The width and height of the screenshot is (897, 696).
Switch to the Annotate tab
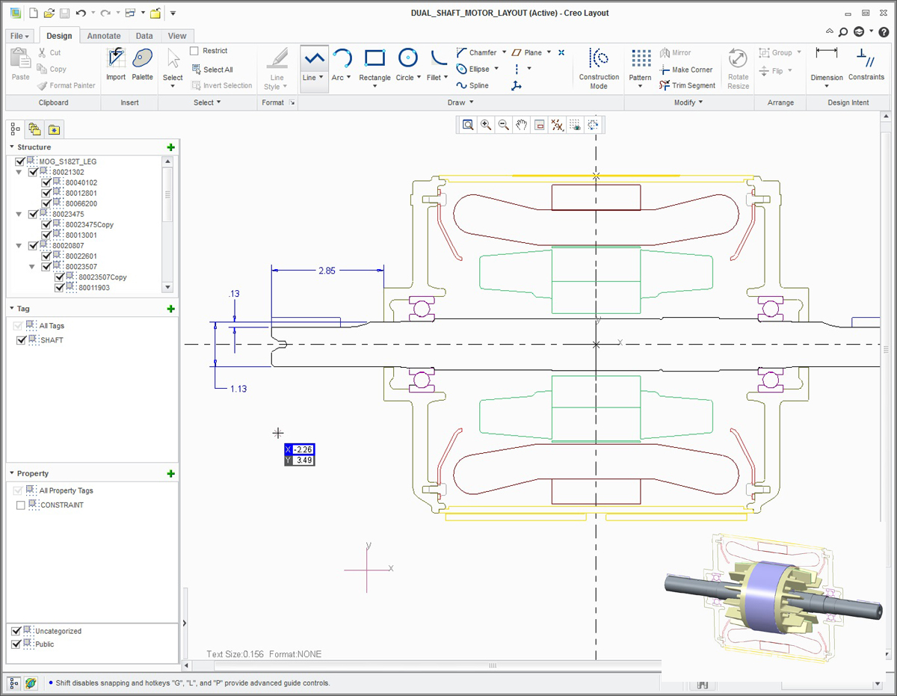(x=104, y=35)
